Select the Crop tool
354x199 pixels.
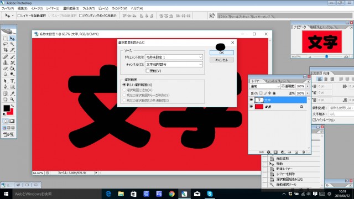click(x=6, y=50)
